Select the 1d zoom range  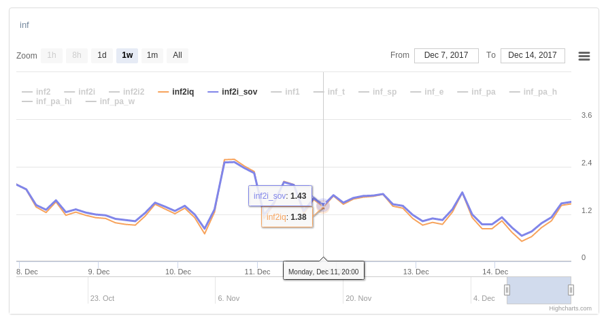coord(102,56)
